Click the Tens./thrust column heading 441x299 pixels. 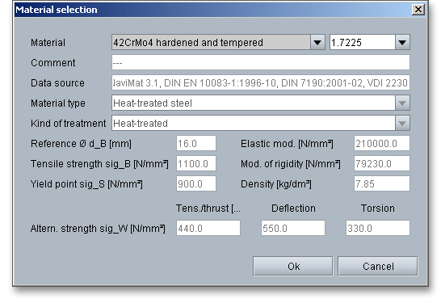(x=208, y=208)
